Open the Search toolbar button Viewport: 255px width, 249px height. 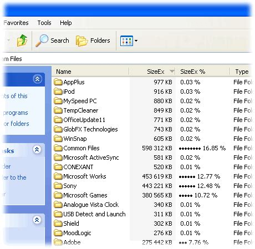tap(52, 40)
